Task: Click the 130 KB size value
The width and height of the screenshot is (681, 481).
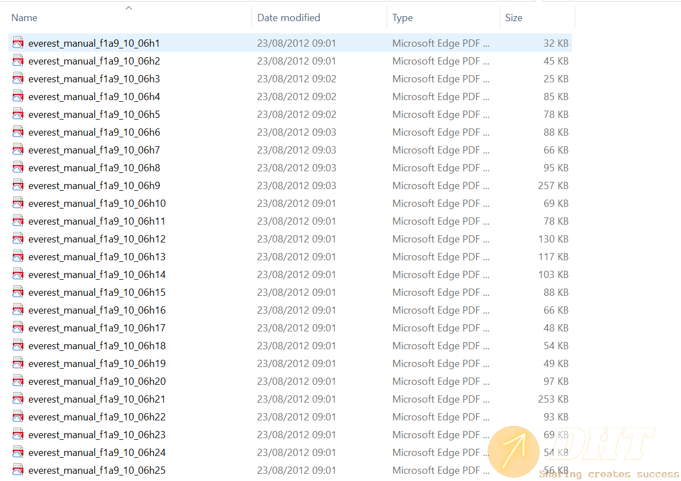Action: click(x=553, y=239)
